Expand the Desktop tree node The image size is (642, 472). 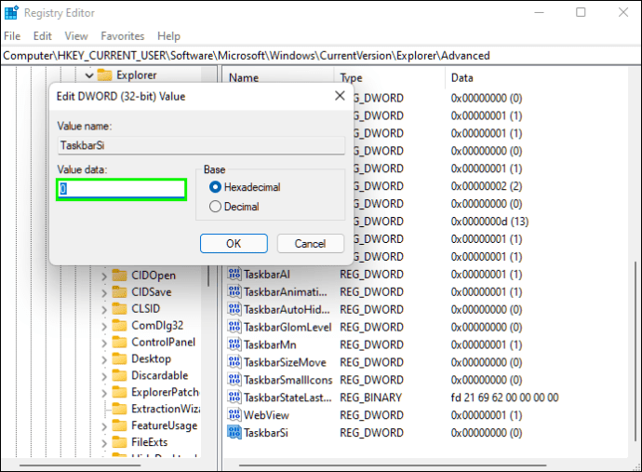[104, 359]
